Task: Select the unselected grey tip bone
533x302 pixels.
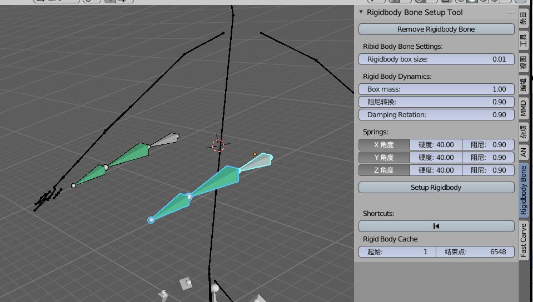Action: [164, 140]
